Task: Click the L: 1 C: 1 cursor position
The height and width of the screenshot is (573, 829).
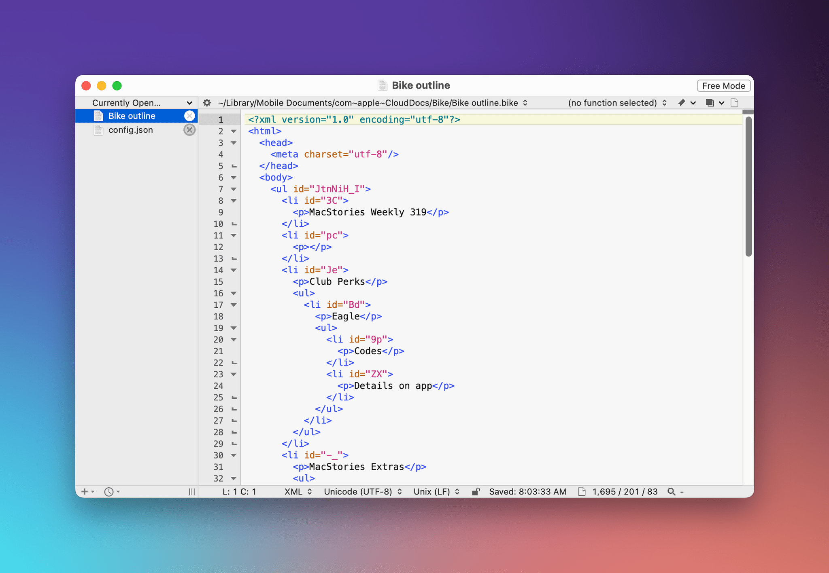Action: (x=239, y=492)
